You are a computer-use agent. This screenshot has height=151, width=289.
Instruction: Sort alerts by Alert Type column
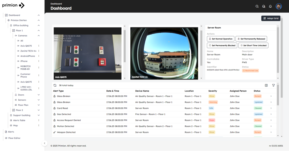(58, 91)
